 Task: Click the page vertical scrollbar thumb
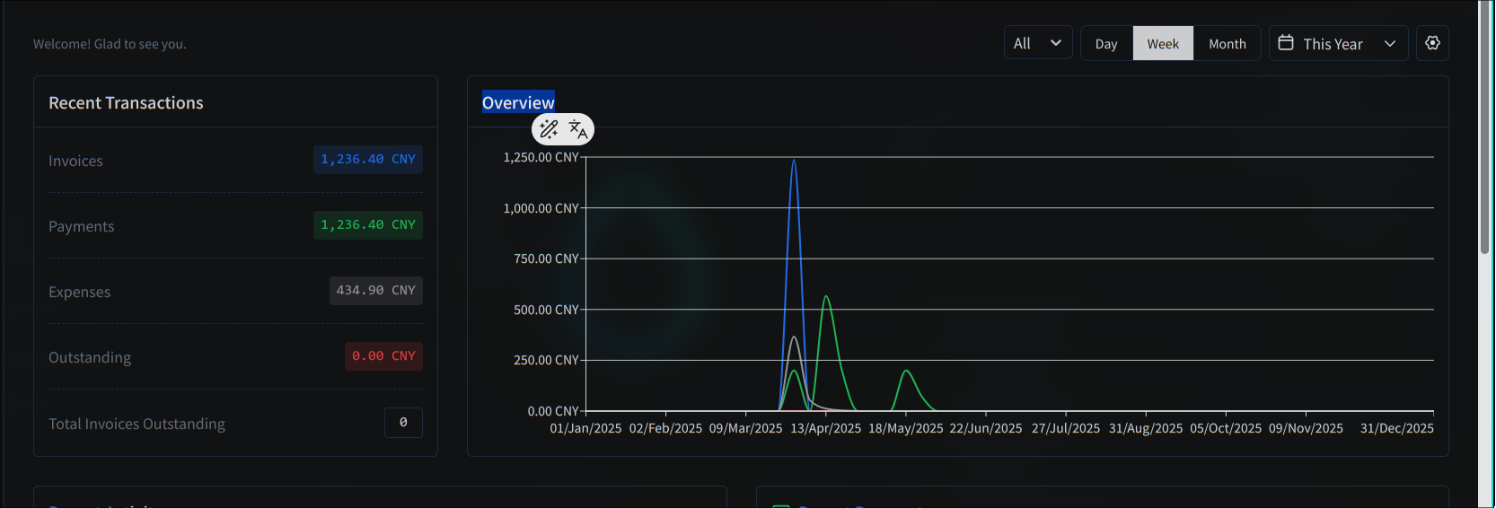1485,127
